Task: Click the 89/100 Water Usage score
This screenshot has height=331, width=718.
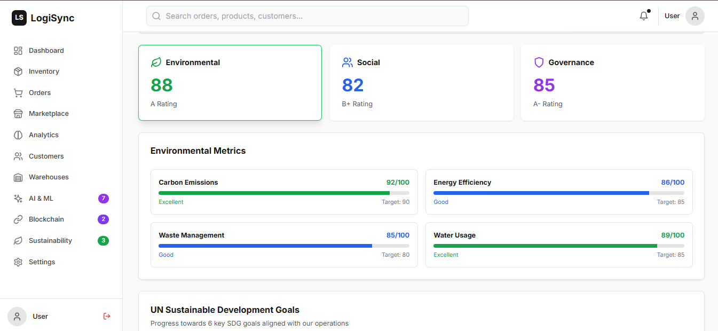Action: tap(673, 235)
